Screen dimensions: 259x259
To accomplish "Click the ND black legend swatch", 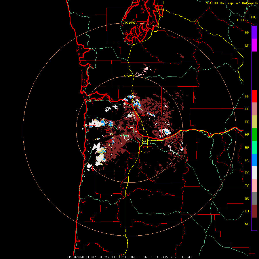I will (254, 224).
